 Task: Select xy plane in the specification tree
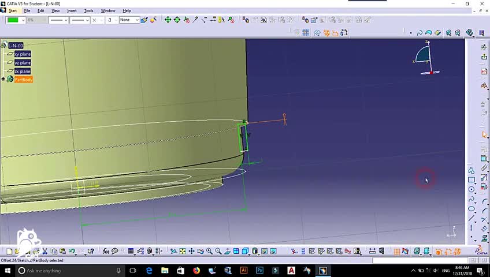(x=23, y=54)
